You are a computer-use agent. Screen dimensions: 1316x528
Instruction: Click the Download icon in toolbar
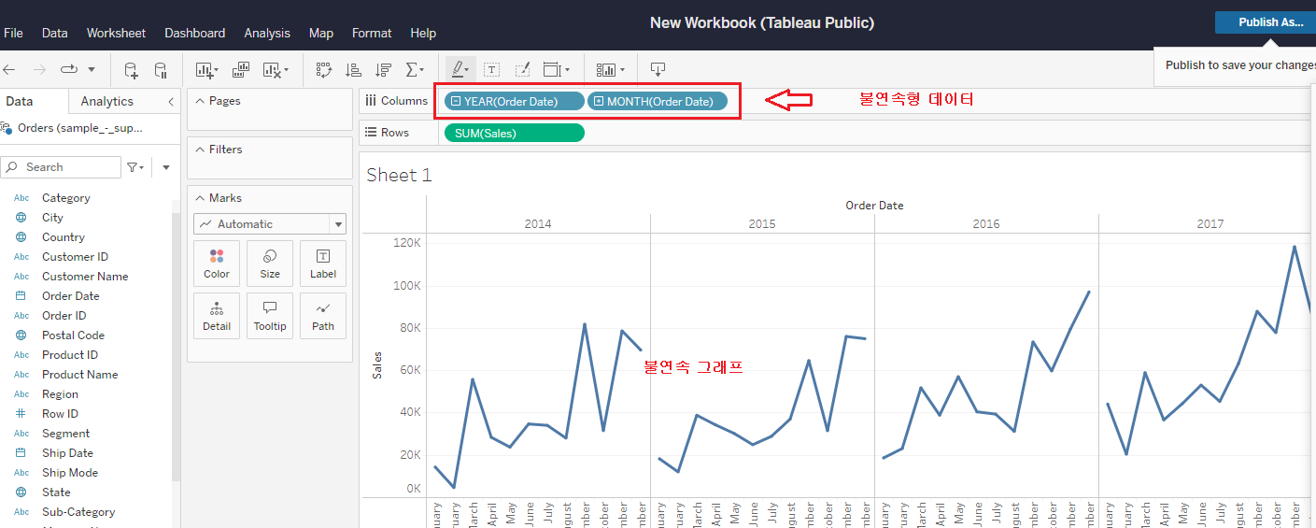click(x=658, y=70)
